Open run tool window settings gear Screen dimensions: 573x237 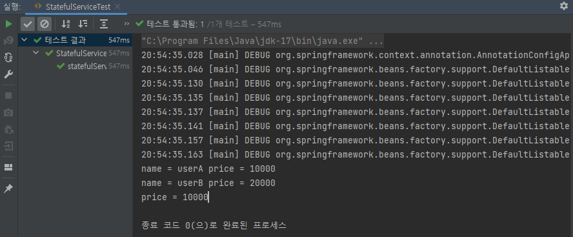pos(564,6)
